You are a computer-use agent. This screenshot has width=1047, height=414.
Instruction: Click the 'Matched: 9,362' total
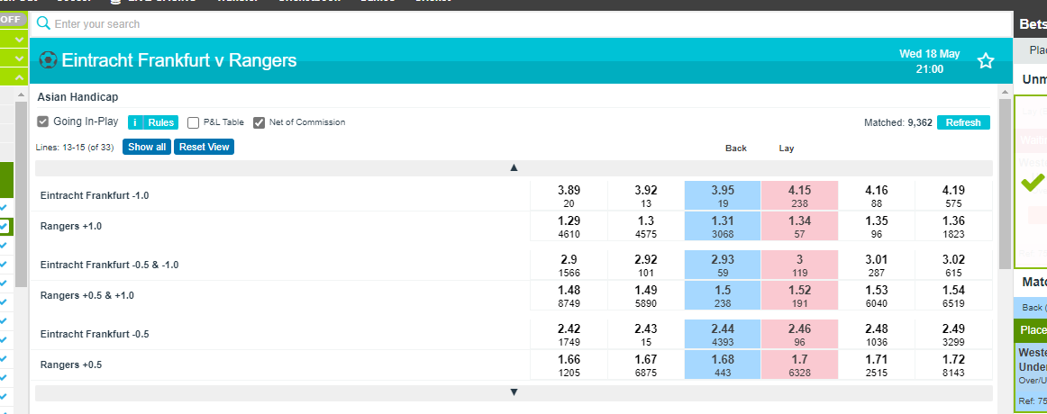coord(898,122)
